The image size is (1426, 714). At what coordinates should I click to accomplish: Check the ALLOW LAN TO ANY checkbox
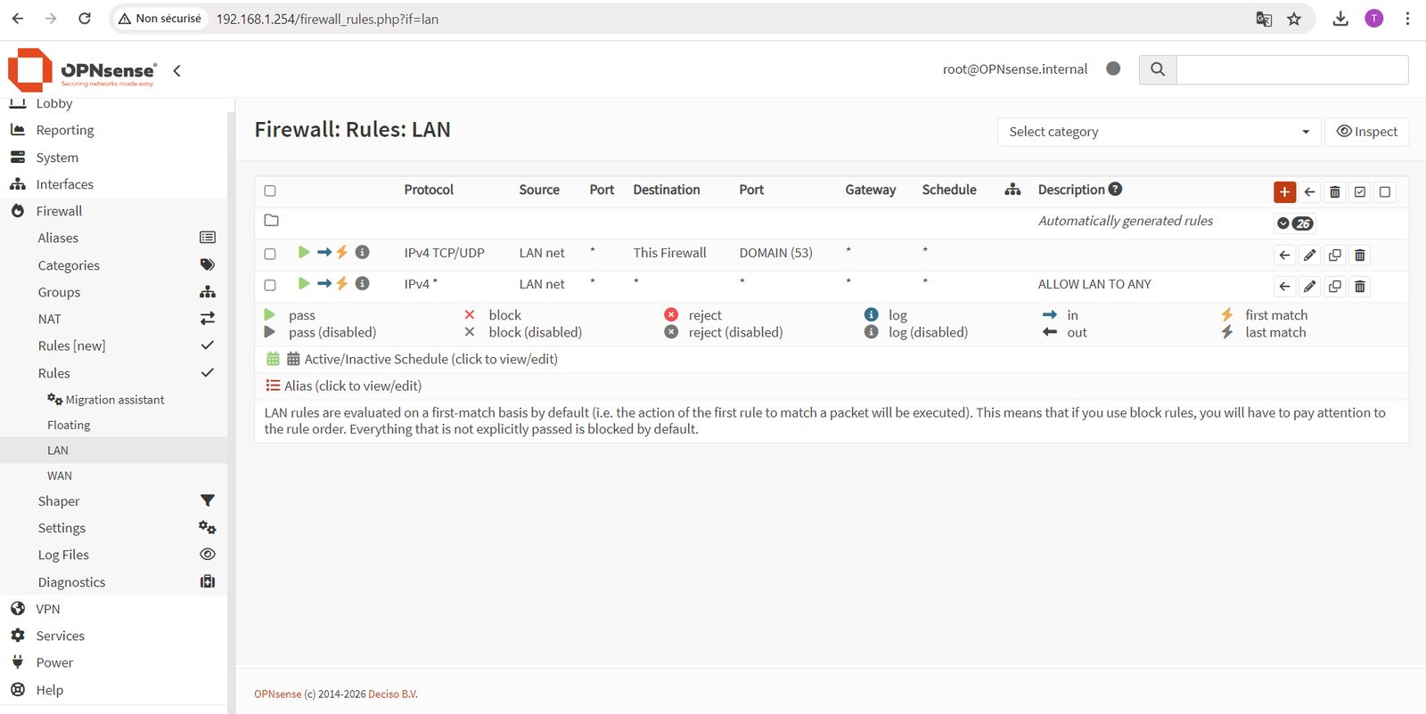tap(270, 285)
